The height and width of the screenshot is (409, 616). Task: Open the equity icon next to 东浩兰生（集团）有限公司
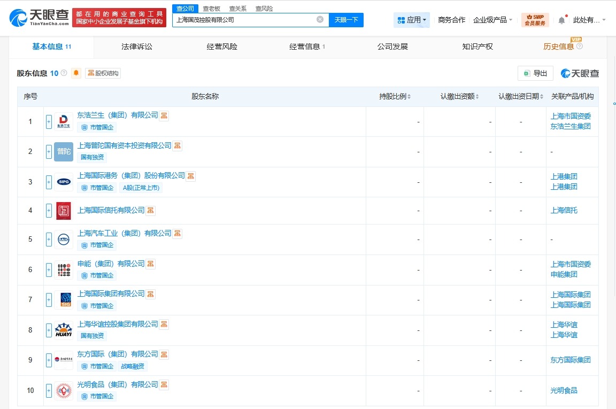tap(164, 115)
